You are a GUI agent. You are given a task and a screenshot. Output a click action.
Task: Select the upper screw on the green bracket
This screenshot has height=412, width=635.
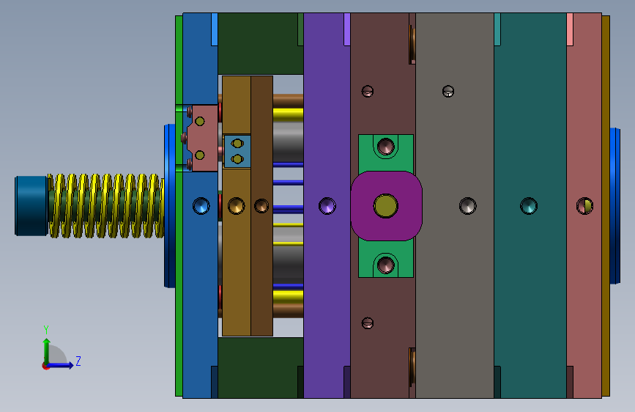385,147
